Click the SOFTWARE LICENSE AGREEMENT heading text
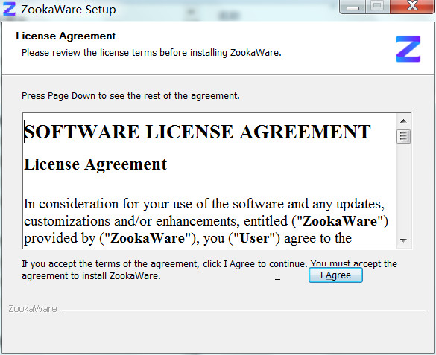The image size is (436, 355). tap(198, 132)
